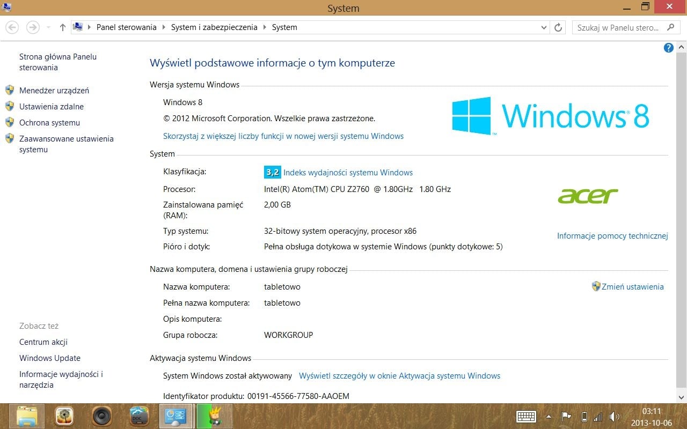The height and width of the screenshot is (429, 687).
Task: Open the dandelion photo app on taskbar
Action: pos(64,416)
